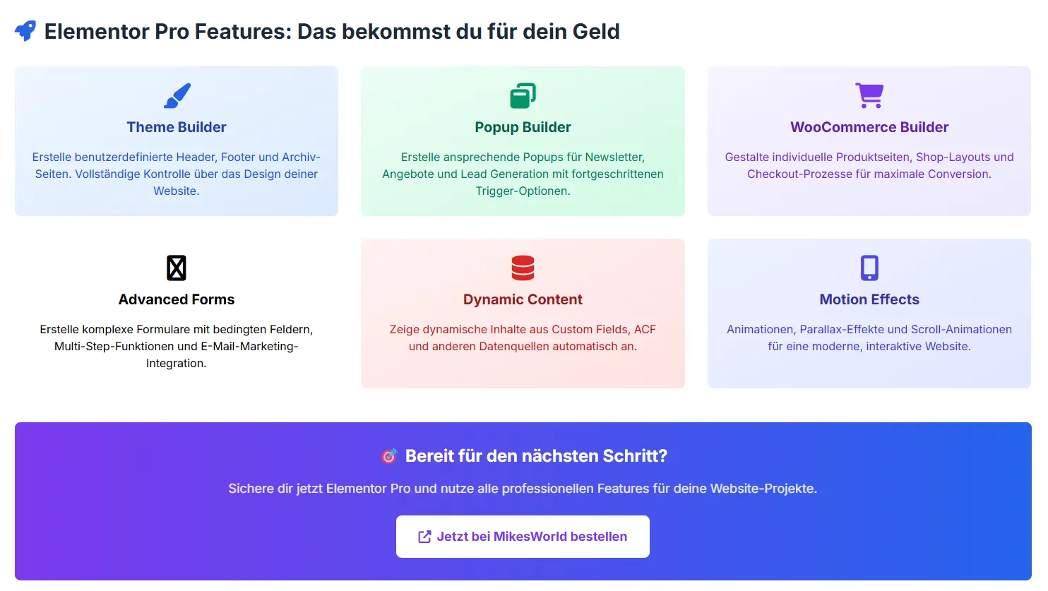Screen dimensions: 1048x591
Task: Click the mobile phone icon for Motion Effects
Action: click(869, 268)
